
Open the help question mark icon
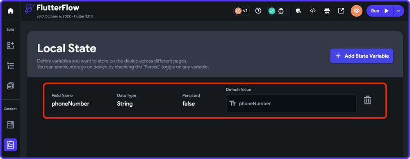(x=258, y=11)
